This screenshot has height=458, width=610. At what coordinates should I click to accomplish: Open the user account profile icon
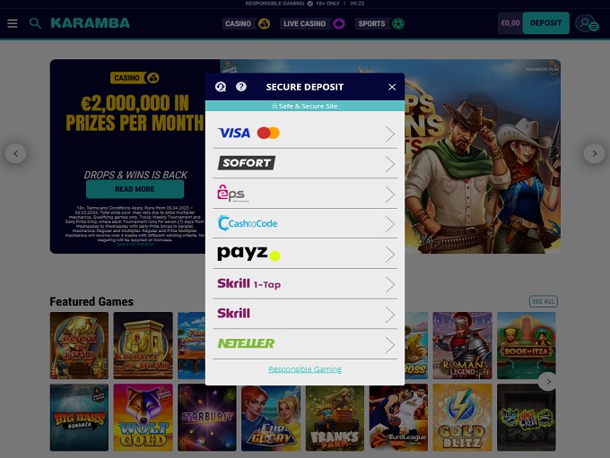click(x=587, y=23)
